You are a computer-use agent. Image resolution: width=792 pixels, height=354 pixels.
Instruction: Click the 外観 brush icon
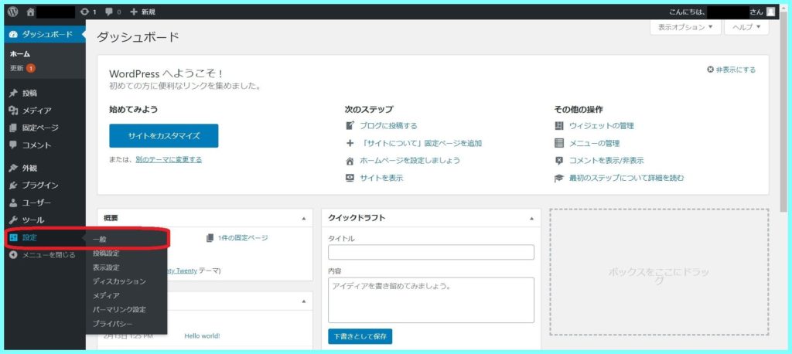click(14, 168)
